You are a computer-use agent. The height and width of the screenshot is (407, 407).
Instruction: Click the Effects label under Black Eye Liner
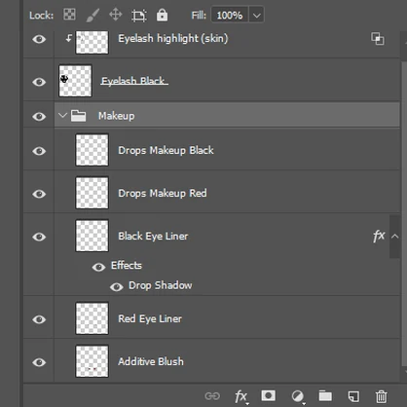coord(127,265)
